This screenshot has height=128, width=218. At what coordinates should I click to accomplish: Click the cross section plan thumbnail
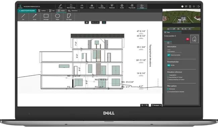[195, 39]
